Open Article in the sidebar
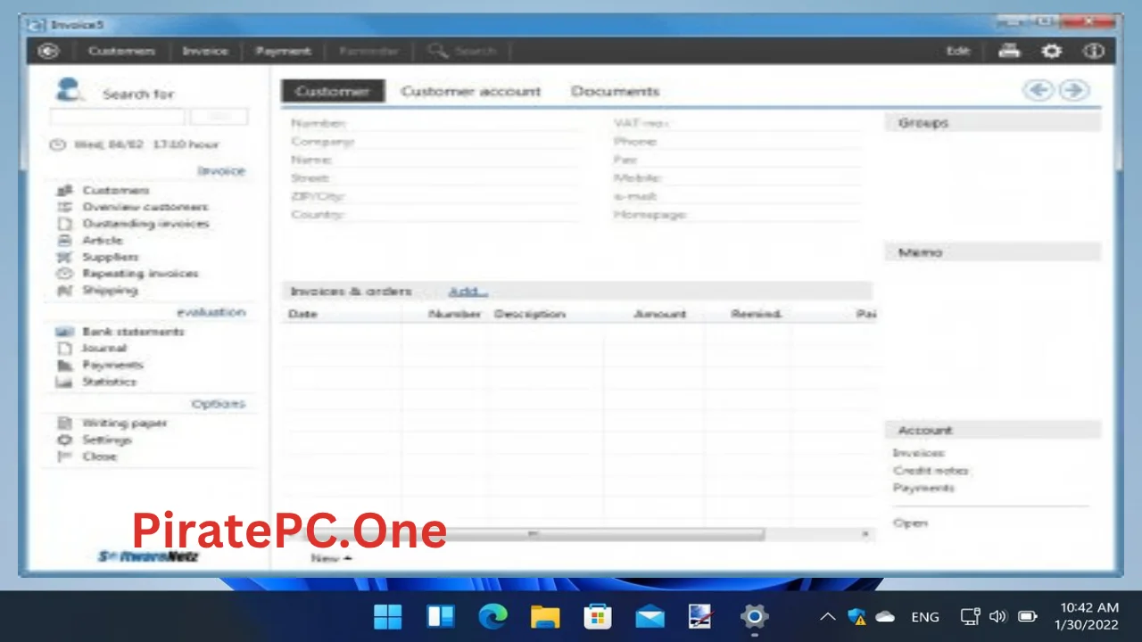The image size is (1142, 642). pos(103,240)
